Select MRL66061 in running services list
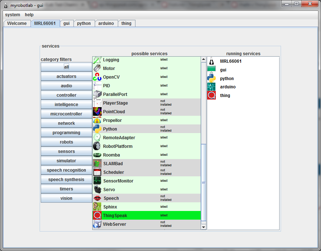Image resolution: width=321 pixels, height=251 pixels. tap(231, 61)
